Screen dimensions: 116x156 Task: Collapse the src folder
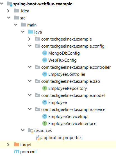(9, 18)
